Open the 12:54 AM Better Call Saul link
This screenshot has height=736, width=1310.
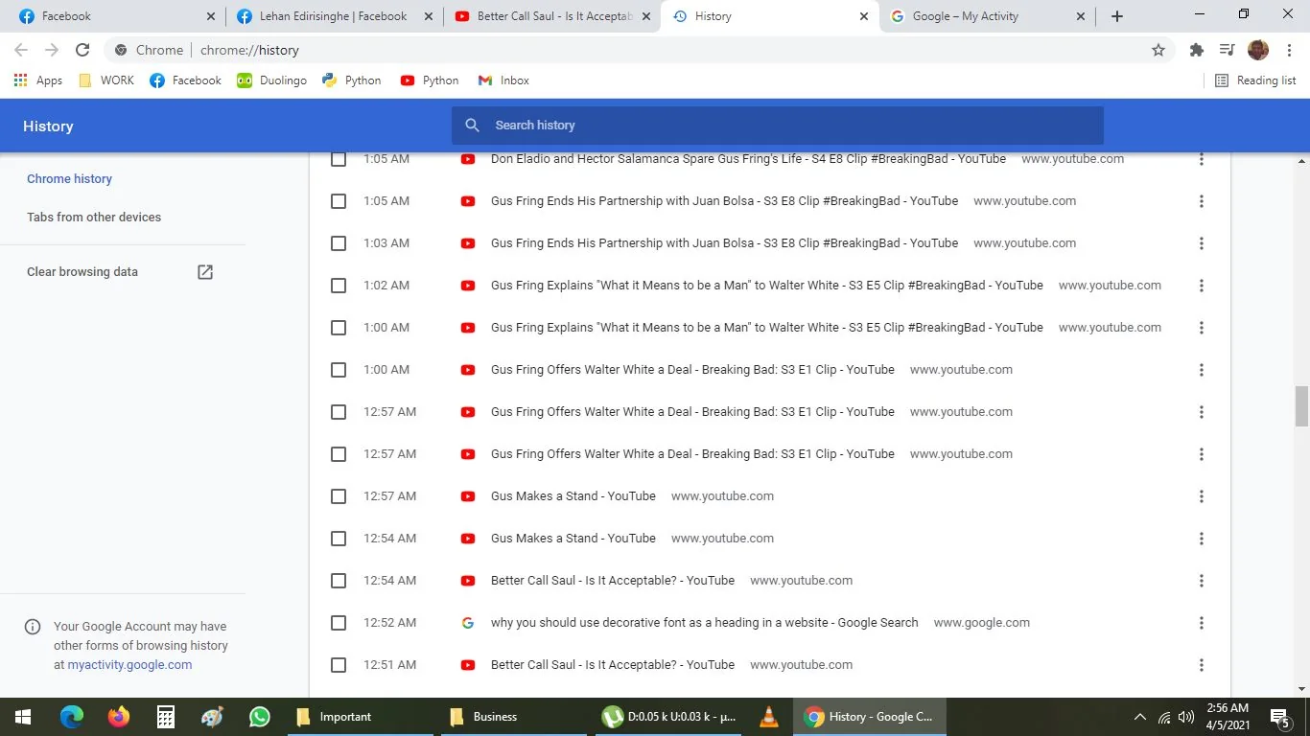point(613,581)
